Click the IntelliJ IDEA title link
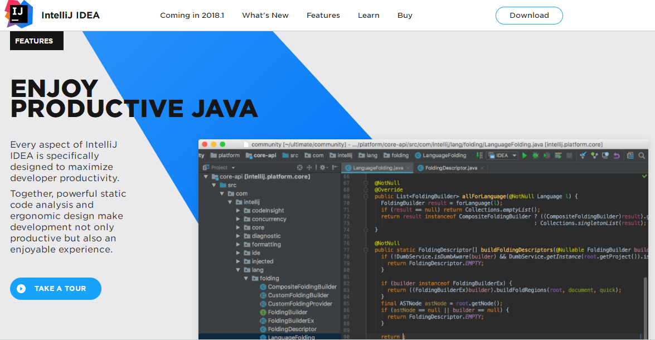The height and width of the screenshot is (340, 655). point(71,16)
